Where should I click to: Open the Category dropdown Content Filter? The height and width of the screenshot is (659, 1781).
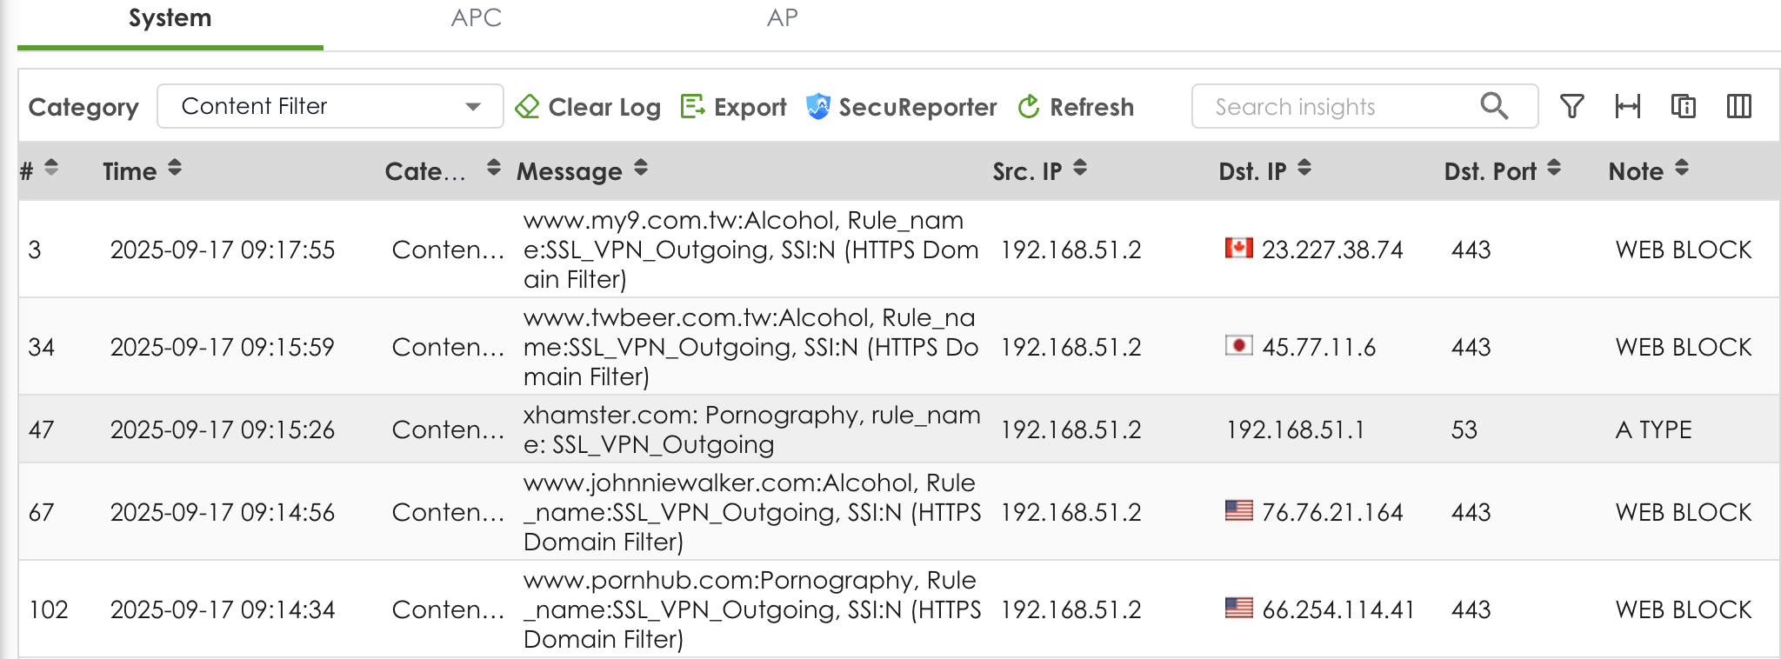pos(330,106)
